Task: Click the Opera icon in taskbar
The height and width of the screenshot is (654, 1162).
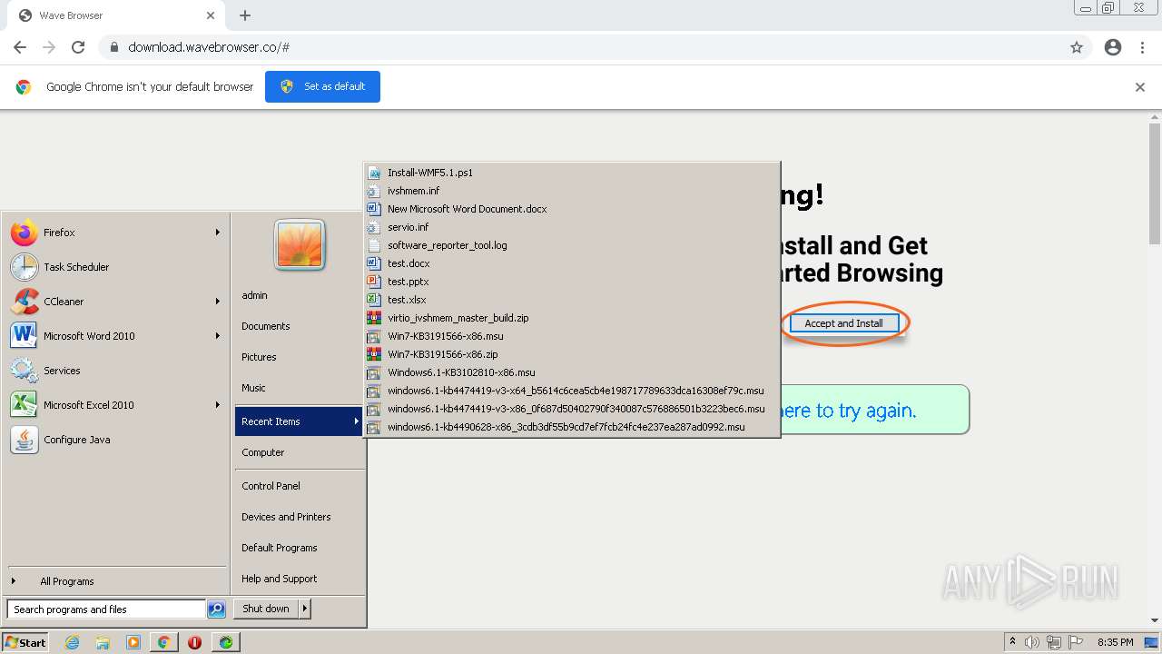Action: tap(194, 642)
